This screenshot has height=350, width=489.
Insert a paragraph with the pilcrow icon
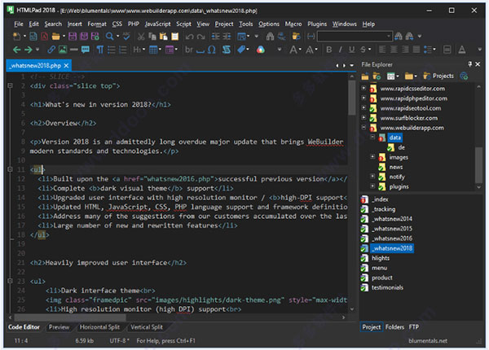[x=99, y=50]
